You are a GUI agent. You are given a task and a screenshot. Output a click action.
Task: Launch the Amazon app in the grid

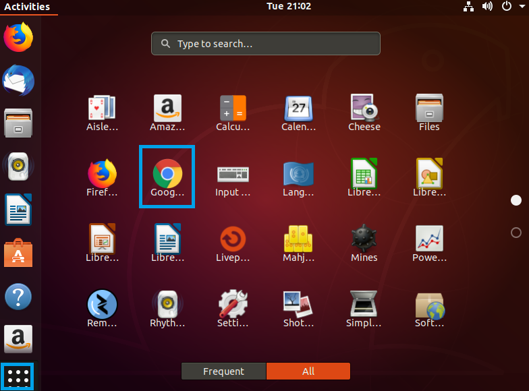167,113
